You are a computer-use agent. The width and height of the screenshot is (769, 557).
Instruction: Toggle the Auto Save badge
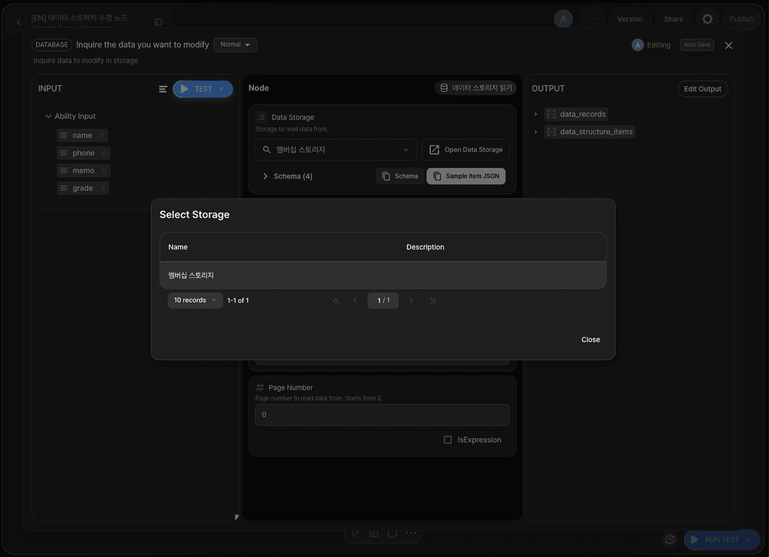[696, 45]
